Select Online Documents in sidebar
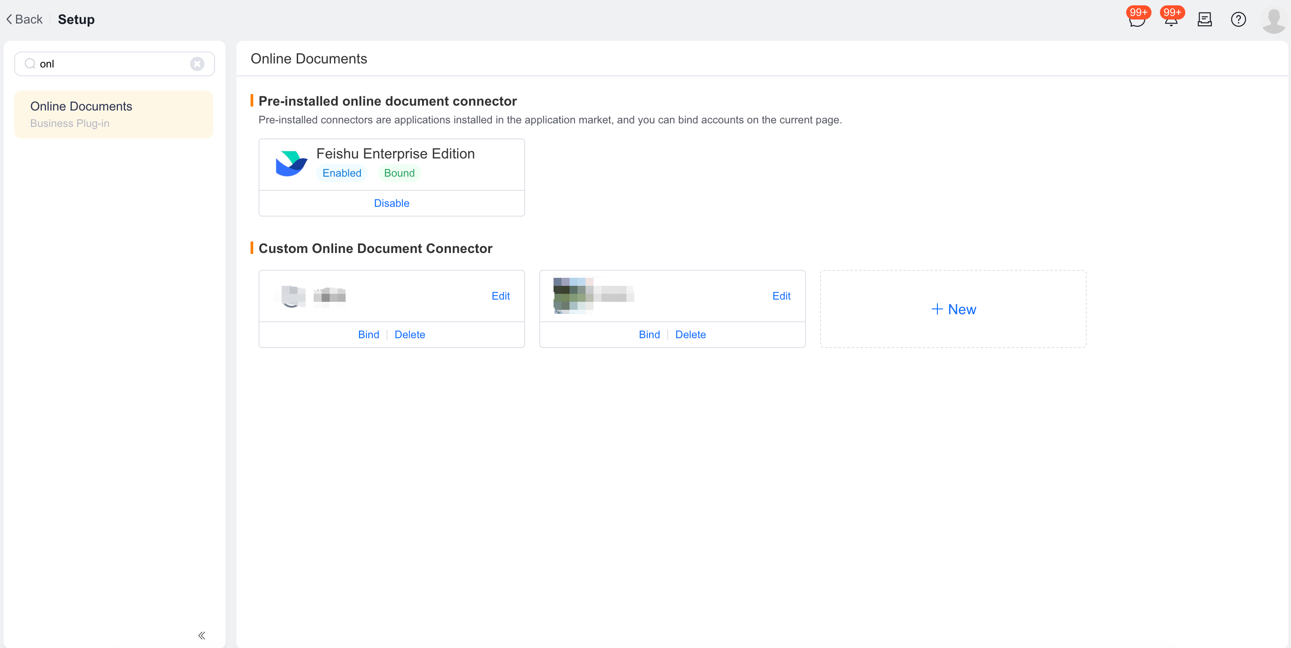The width and height of the screenshot is (1291, 648). [x=114, y=114]
